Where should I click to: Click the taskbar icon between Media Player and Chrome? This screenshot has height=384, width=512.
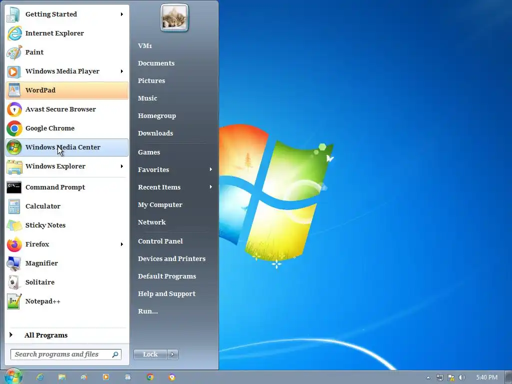click(x=127, y=377)
